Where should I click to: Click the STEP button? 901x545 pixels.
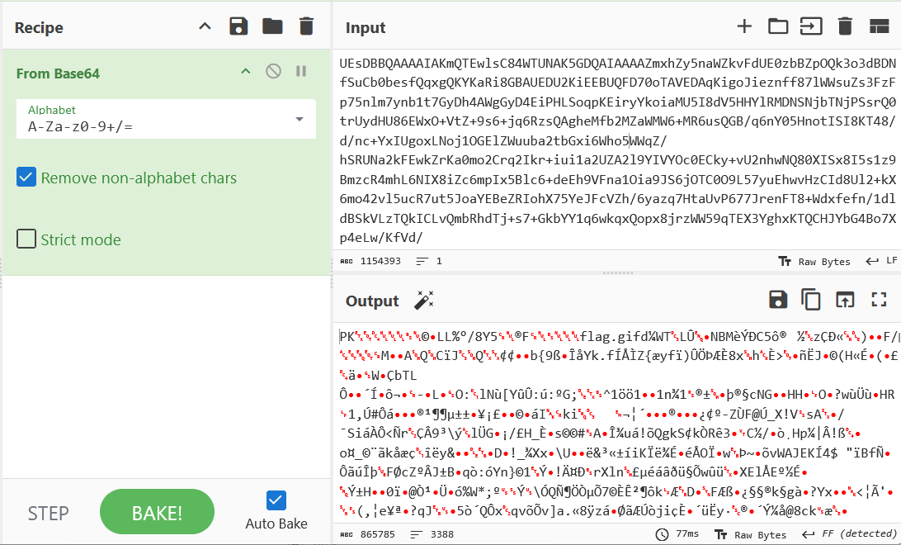[48, 513]
